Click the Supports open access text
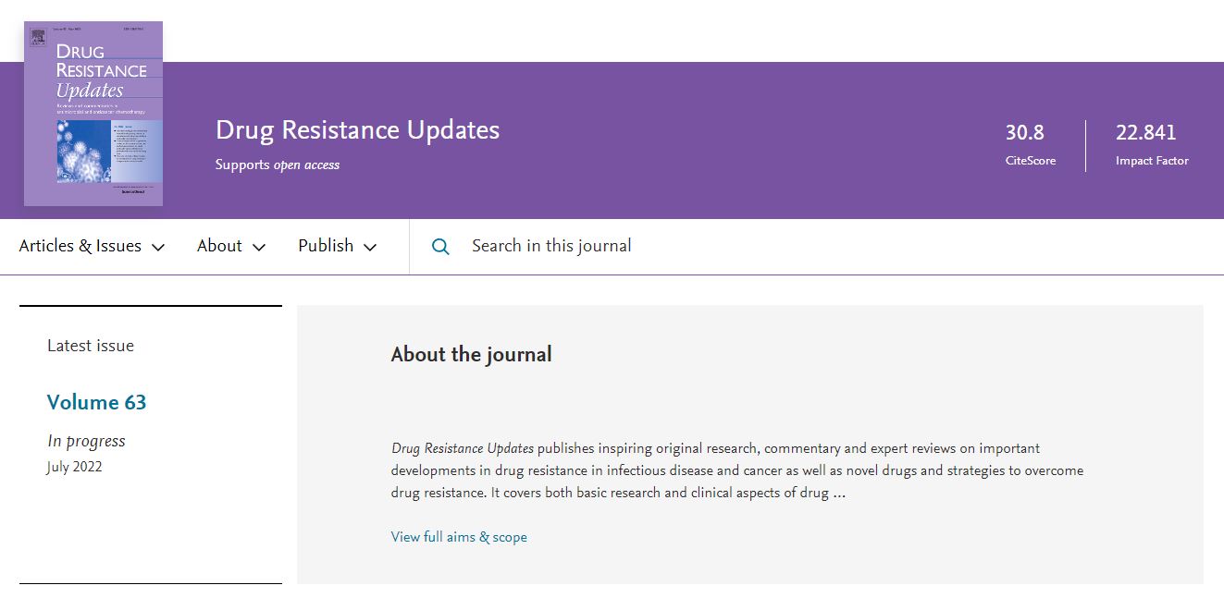The height and width of the screenshot is (610, 1224). click(278, 165)
